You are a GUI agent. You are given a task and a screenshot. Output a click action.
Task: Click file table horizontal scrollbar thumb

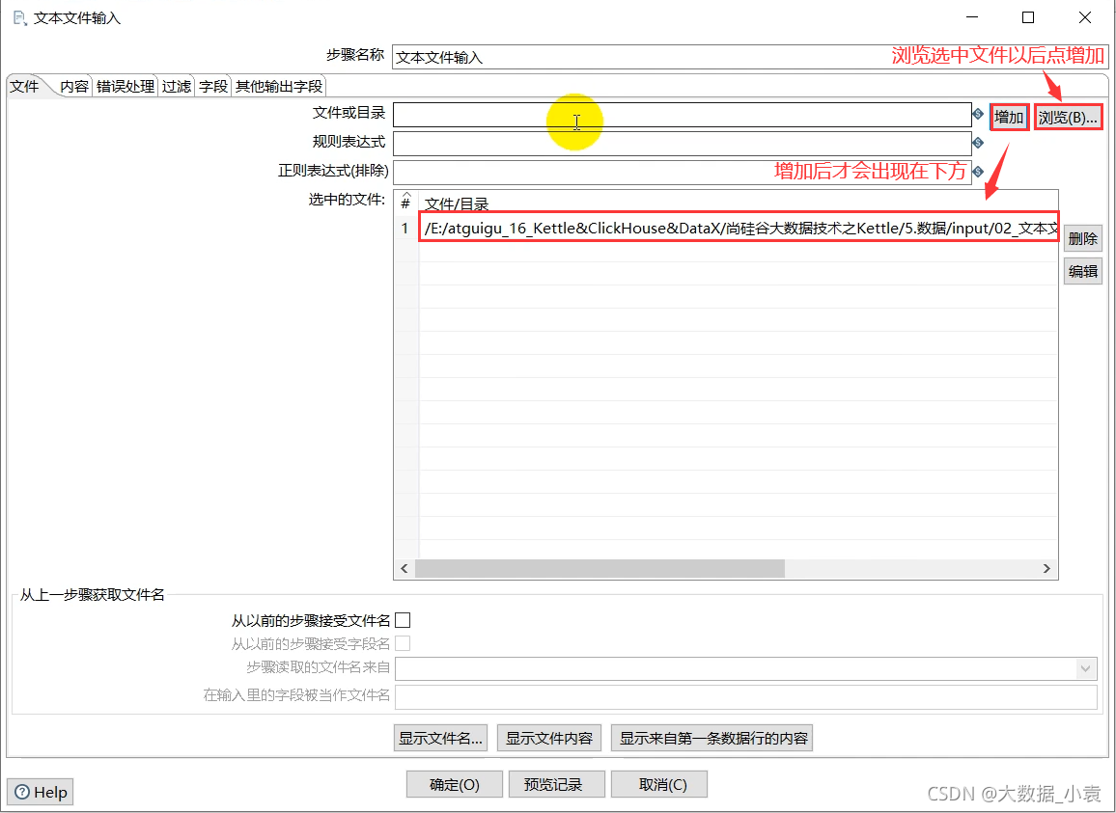pos(600,568)
